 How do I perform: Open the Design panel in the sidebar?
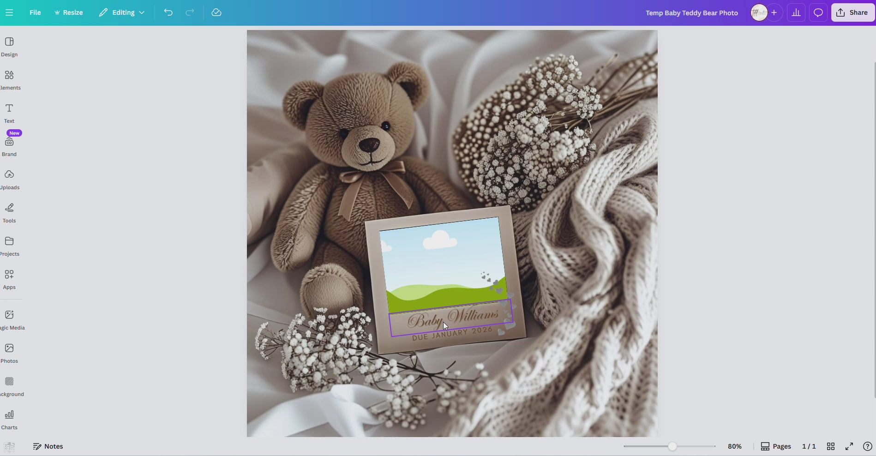(9, 46)
